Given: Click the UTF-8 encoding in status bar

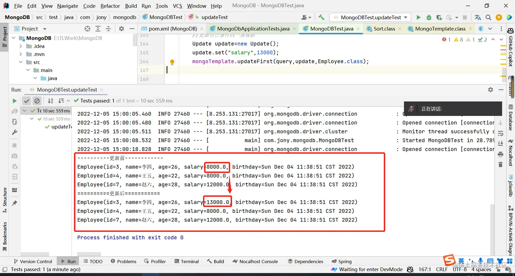Looking at the screenshot, I should click(460, 270).
